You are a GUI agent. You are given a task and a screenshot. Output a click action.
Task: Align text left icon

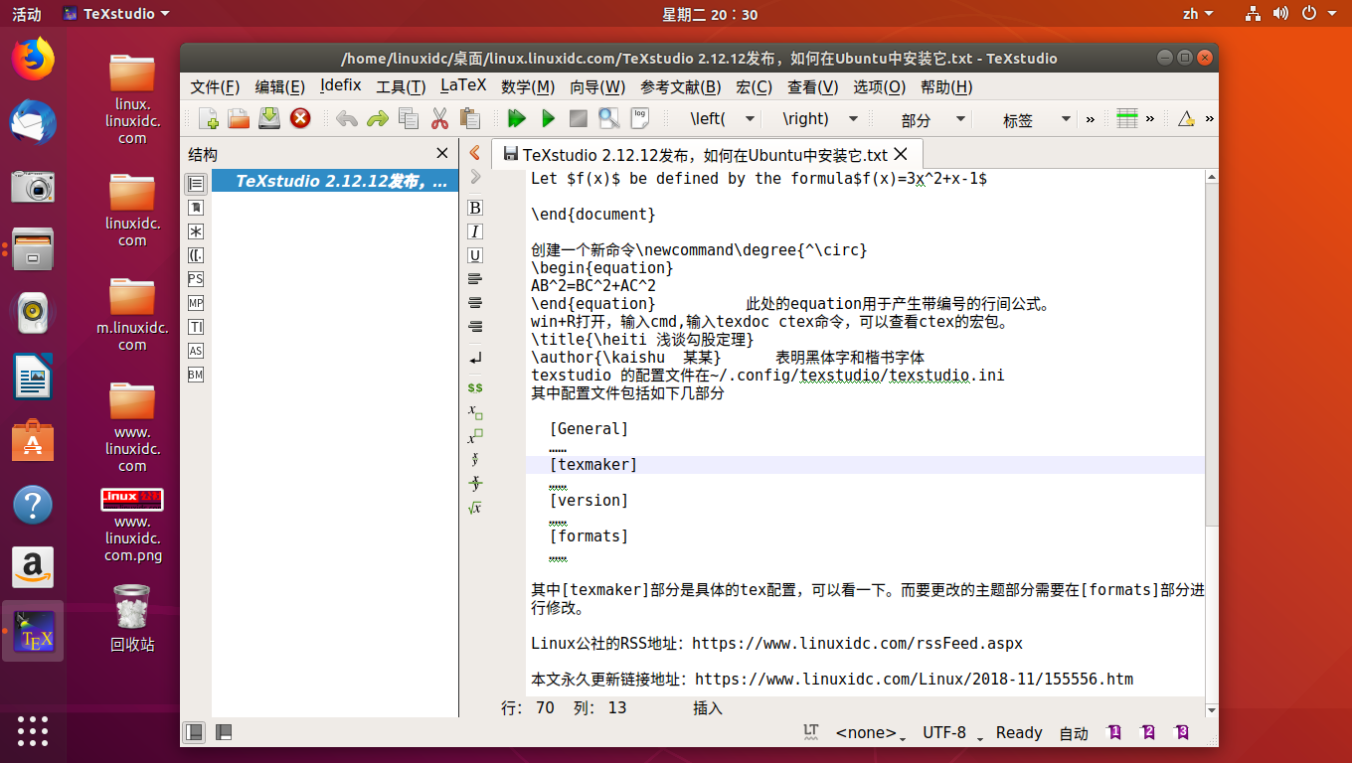475,279
